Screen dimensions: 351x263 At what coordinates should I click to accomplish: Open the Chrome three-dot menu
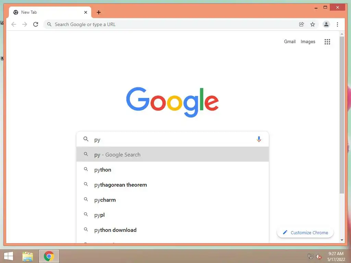click(x=337, y=24)
